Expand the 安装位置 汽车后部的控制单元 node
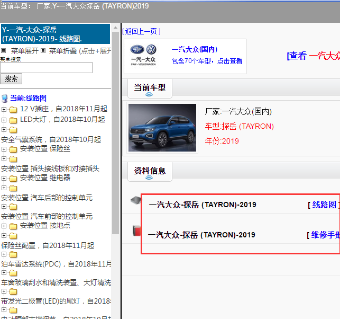The image size is (340, 319). 4,188
